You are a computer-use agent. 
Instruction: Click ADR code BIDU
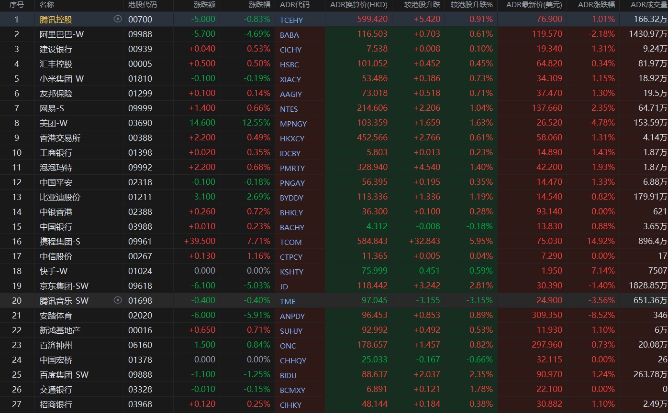click(288, 375)
